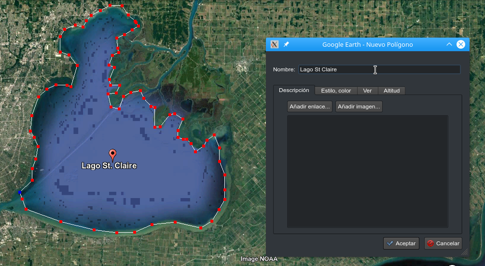
Task: Click the resize grip in the dialog corner
Action: (464, 252)
